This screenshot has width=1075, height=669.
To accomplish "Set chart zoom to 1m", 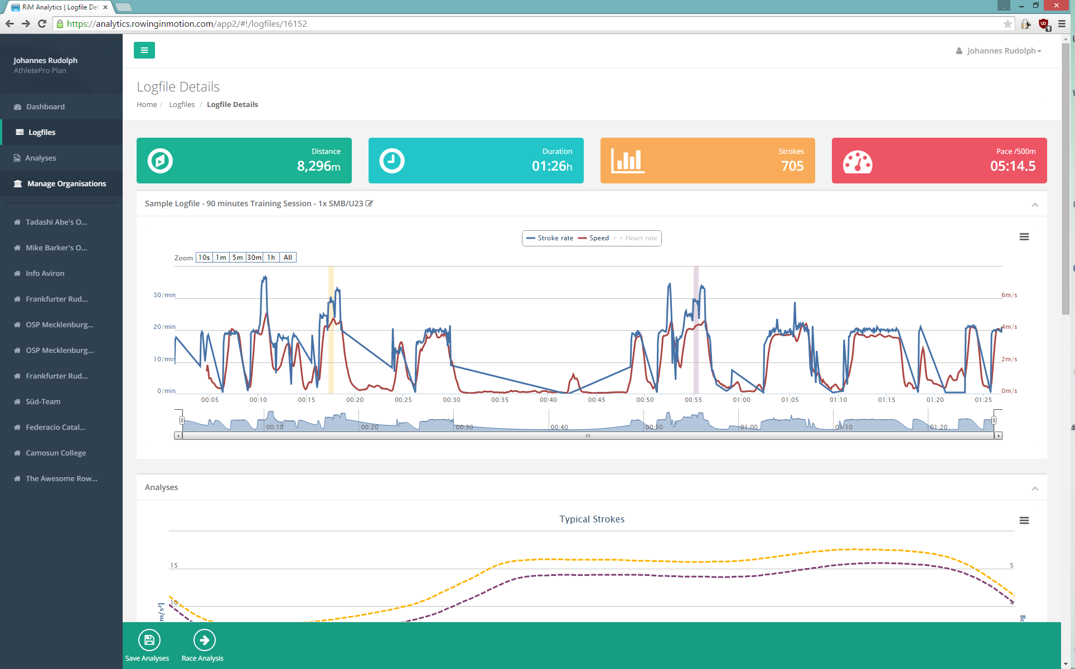I will [221, 258].
